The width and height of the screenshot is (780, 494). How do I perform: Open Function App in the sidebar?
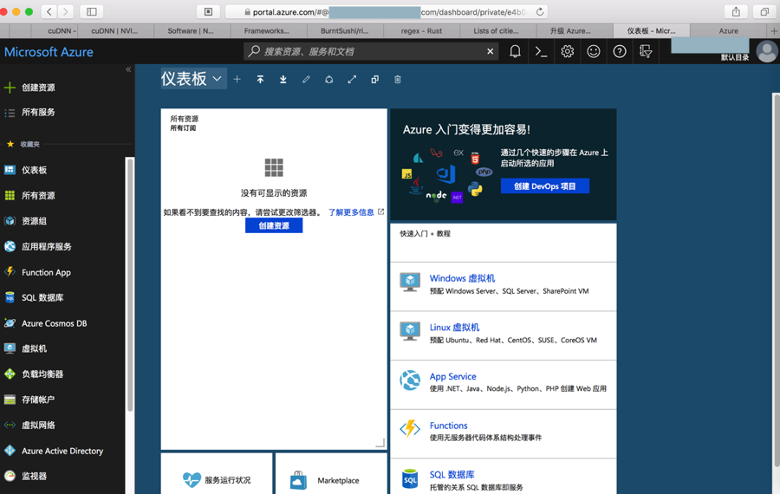46,273
